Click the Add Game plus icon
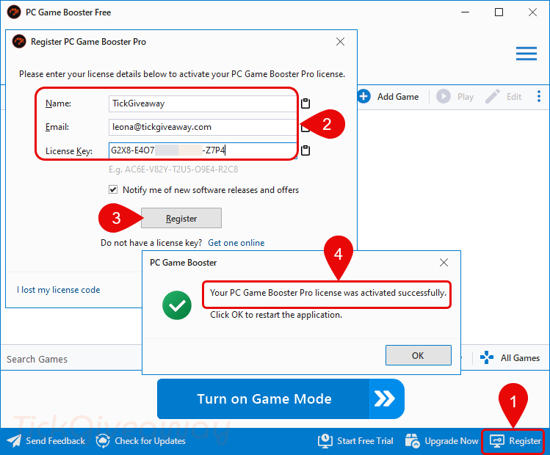The height and width of the screenshot is (455, 550). (364, 96)
